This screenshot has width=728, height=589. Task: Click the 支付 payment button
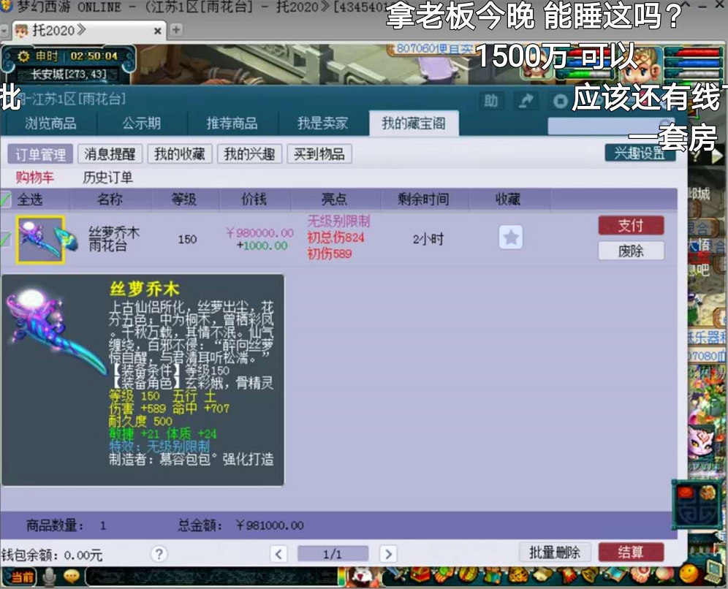(x=631, y=225)
